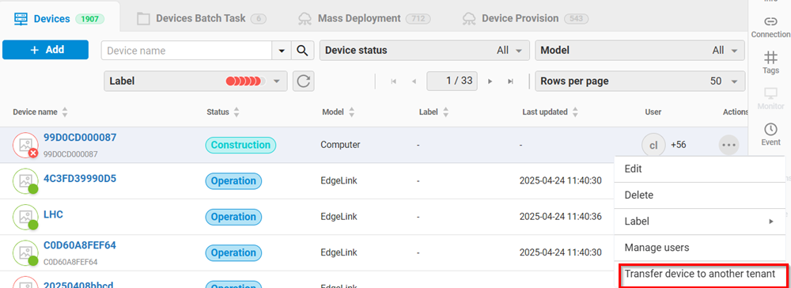Click the Operation badge for LHC
Screen dimensions: 791x288
[x=233, y=217]
